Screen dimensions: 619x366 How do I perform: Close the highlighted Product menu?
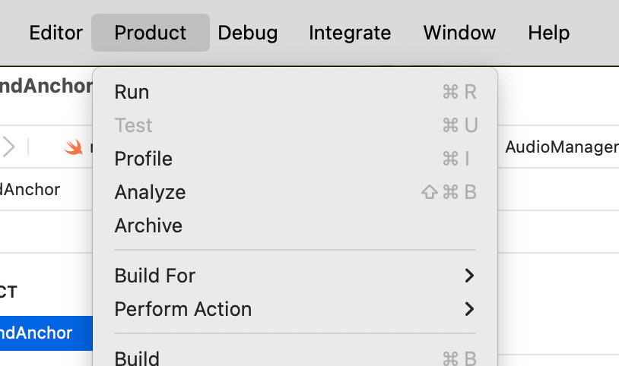150,33
